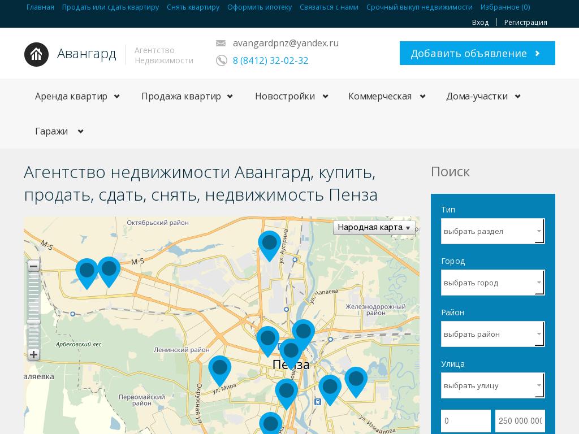
Task: Open the выбрать город dropdown
Action: [492, 283]
